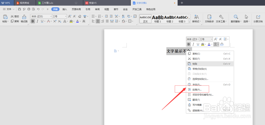Open the Select (选择) dropdown
265x125 pixels.
(246, 19)
